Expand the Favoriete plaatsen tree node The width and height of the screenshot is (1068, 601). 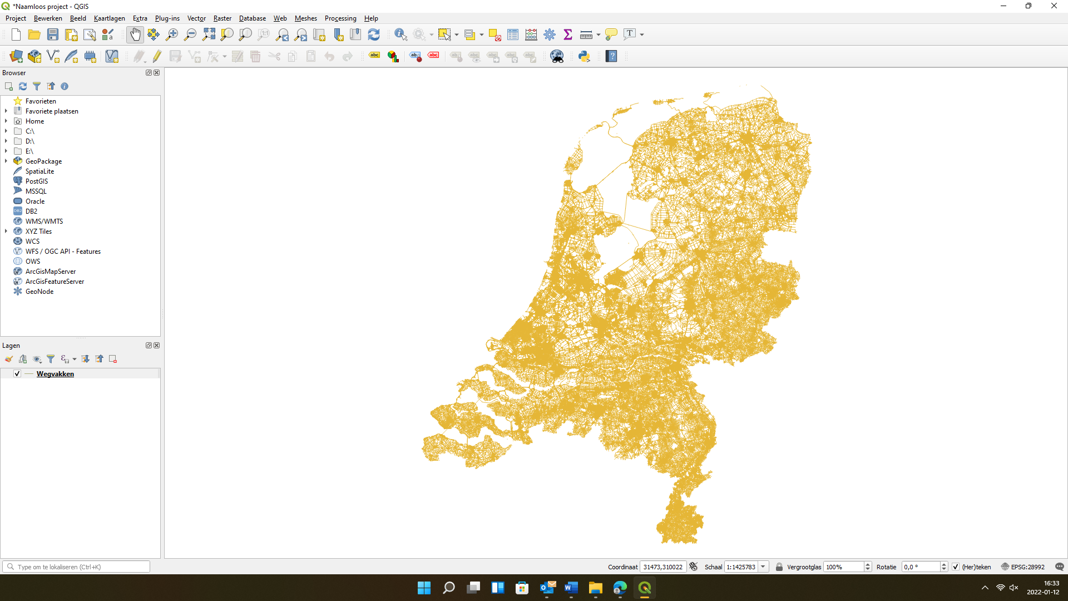click(6, 111)
